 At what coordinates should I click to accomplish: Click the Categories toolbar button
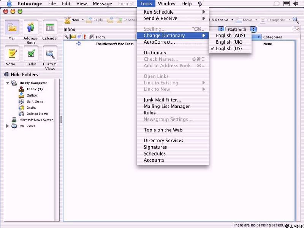click(273, 20)
